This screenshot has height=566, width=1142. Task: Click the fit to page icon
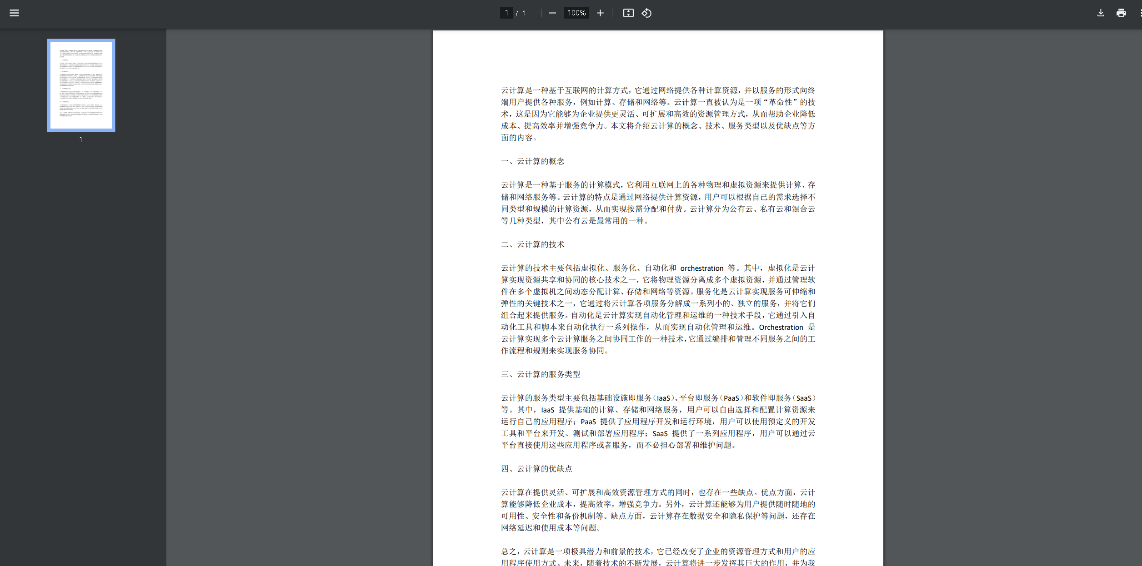[x=628, y=13]
